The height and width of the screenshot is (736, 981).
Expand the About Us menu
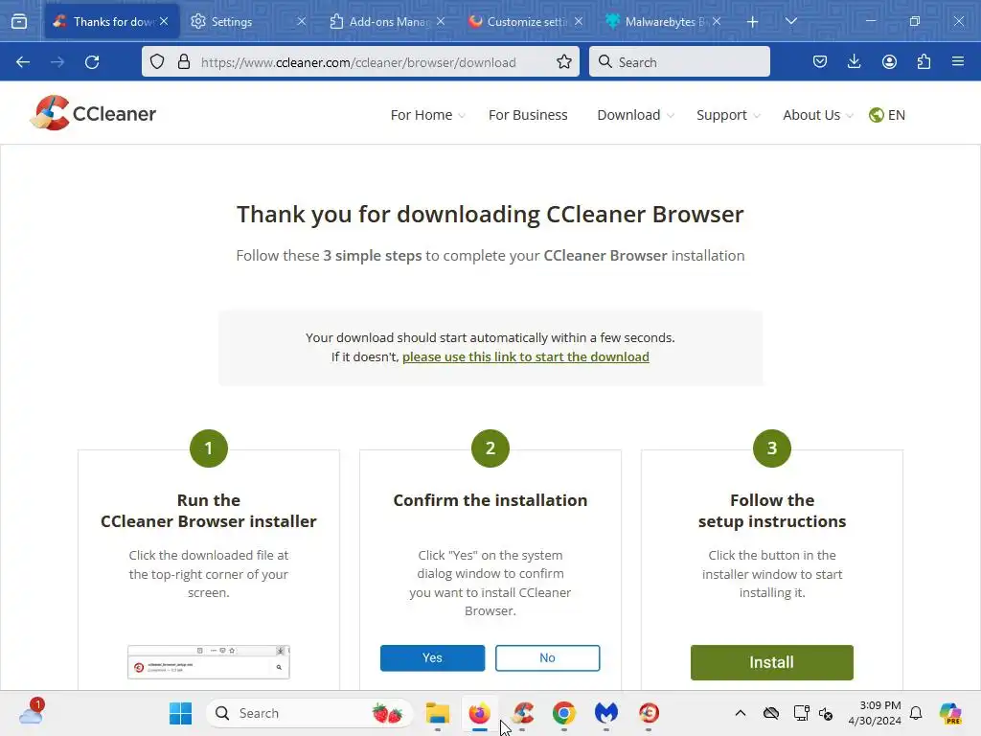pyautogui.click(x=818, y=115)
